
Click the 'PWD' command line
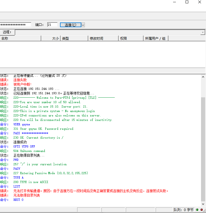(16, 160)
